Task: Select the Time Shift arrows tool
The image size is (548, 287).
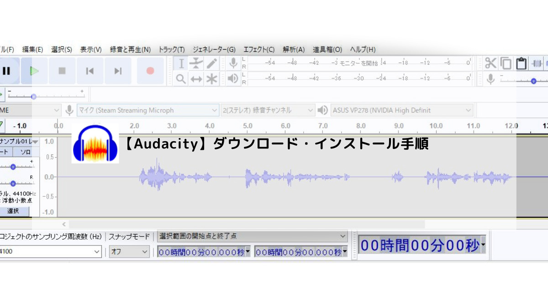Action: tap(196, 79)
